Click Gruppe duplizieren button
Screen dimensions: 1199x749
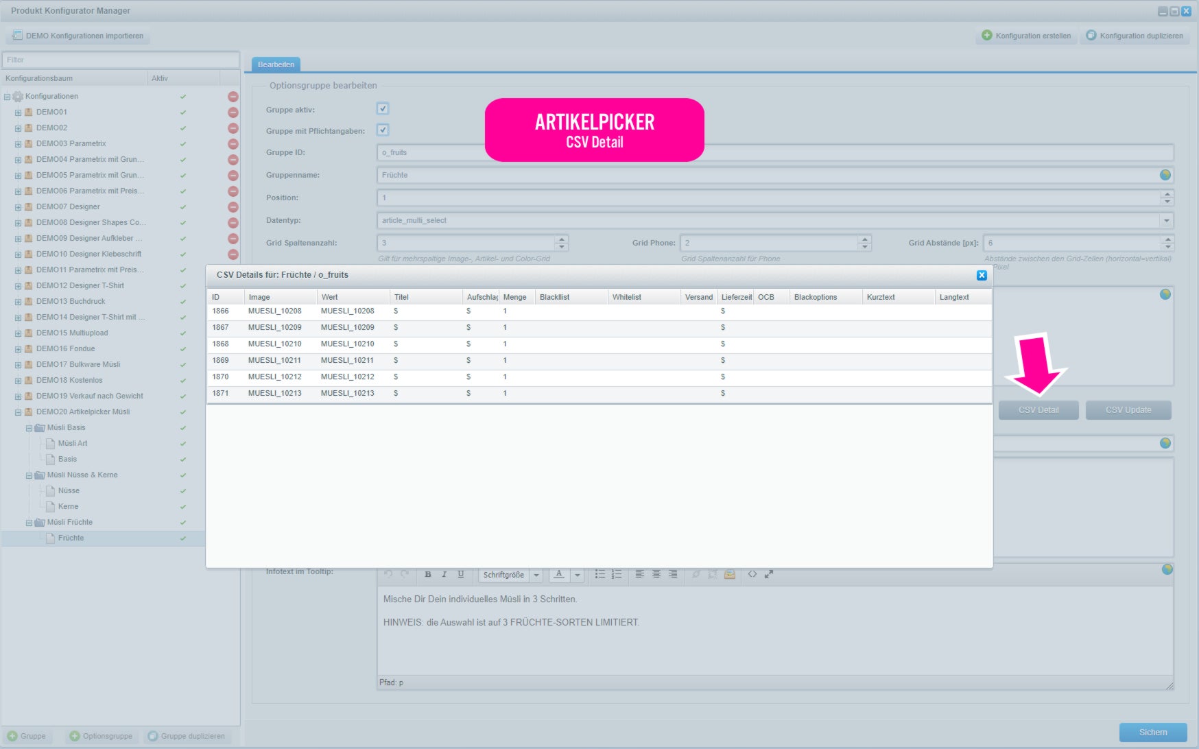(x=186, y=736)
